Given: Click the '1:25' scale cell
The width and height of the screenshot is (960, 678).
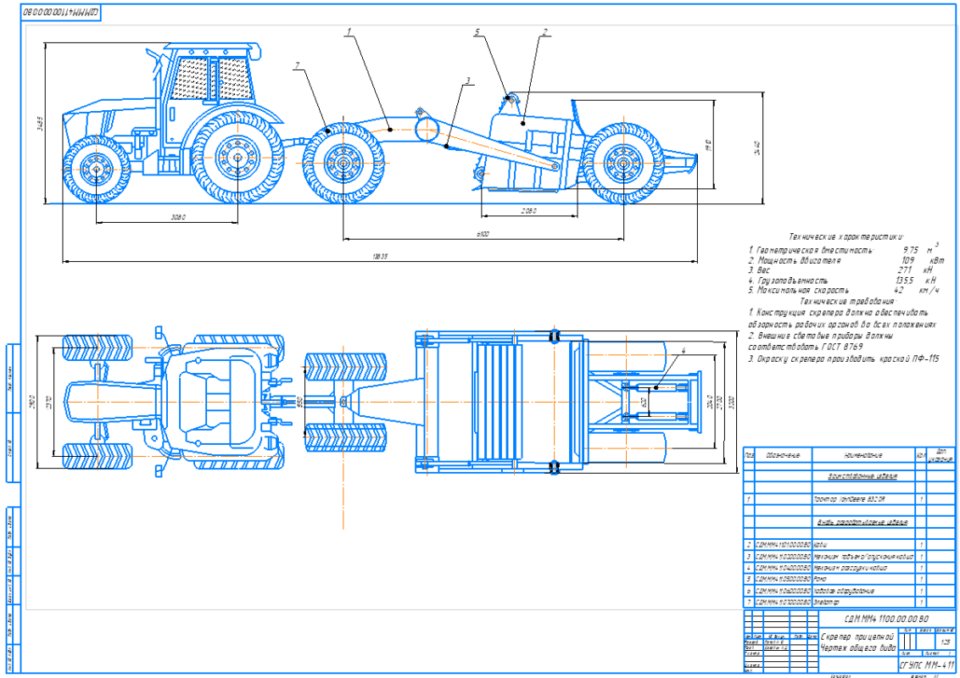Looking at the screenshot, I should [x=946, y=642].
